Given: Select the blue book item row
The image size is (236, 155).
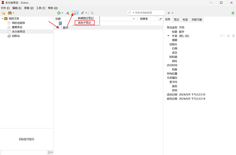Looking at the screenshot, I should (108, 23).
